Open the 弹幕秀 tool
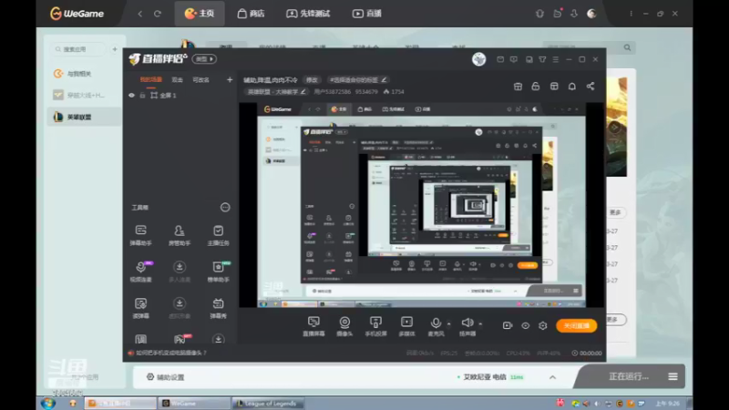Screen dimensions: 729x410 [218, 308]
